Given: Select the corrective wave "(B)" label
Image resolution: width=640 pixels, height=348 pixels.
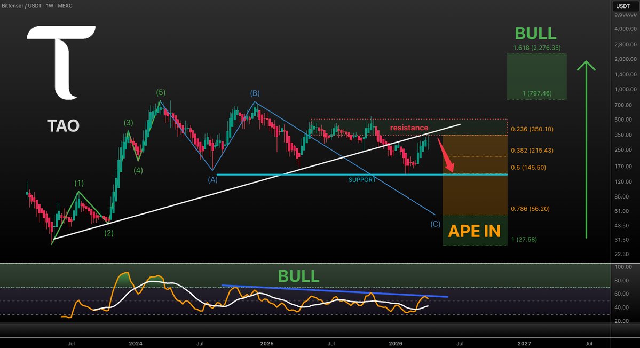Looking at the screenshot, I should point(255,93).
